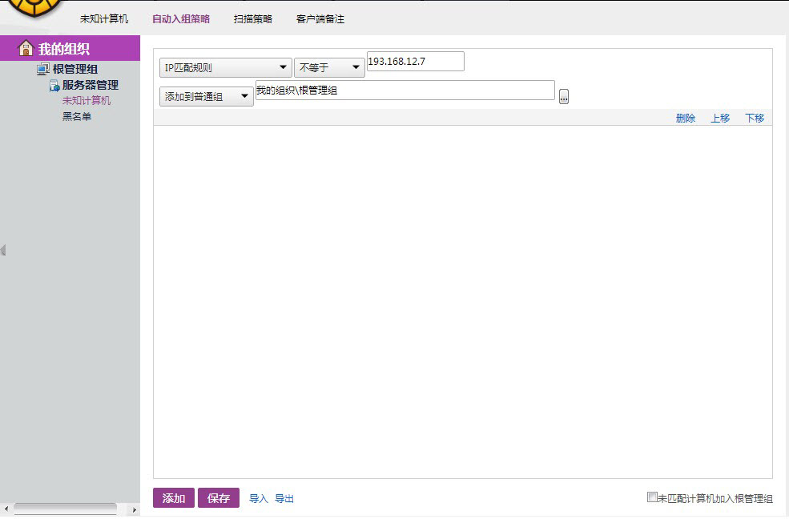The width and height of the screenshot is (789, 519).
Task: Click the 保存 button
Action: [x=219, y=498]
